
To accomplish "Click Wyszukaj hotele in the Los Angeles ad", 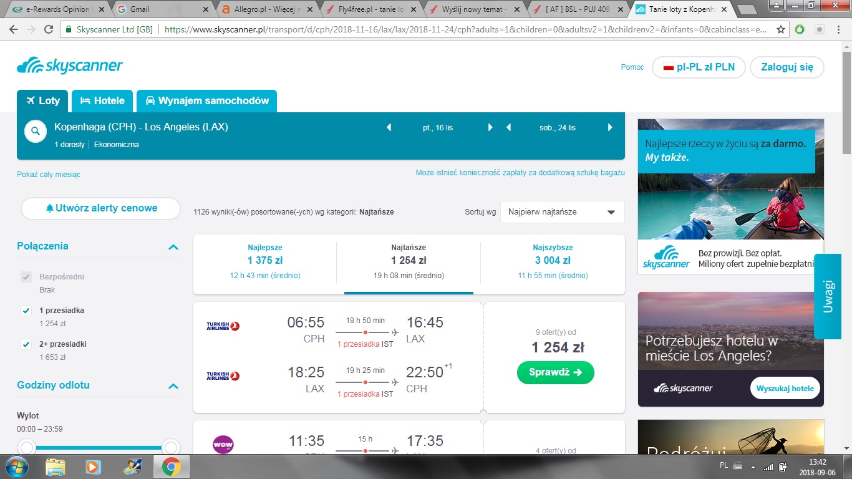I will pos(785,389).
